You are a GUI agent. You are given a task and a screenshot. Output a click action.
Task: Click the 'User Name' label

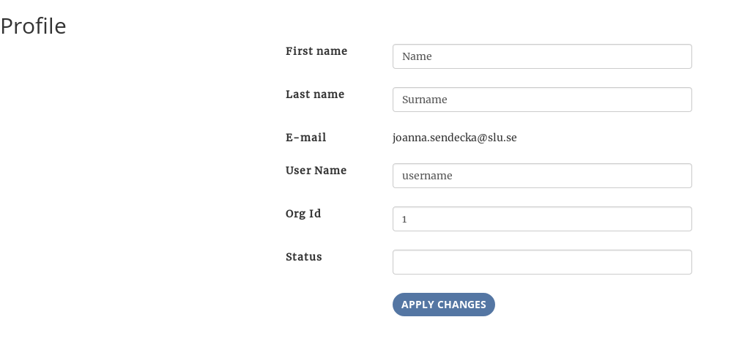click(316, 171)
